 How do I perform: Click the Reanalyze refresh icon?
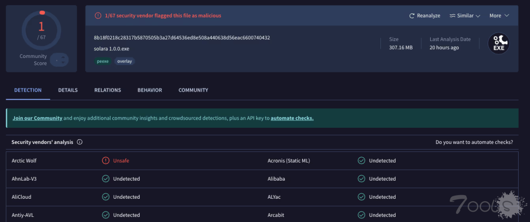click(412, 16)
